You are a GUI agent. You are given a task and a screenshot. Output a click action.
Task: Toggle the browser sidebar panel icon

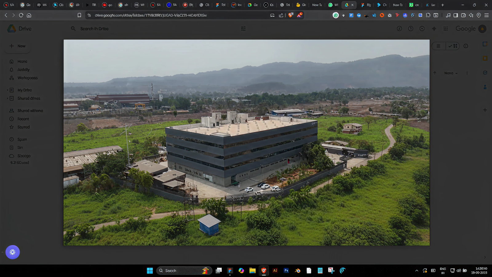456,15
